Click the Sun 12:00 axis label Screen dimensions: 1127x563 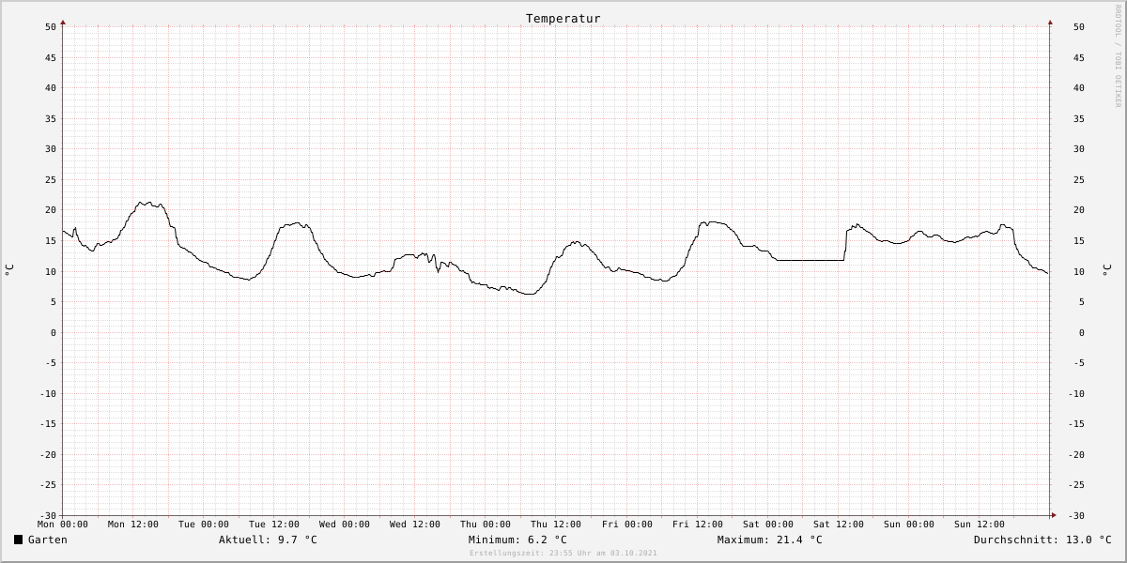coord(979,525)
